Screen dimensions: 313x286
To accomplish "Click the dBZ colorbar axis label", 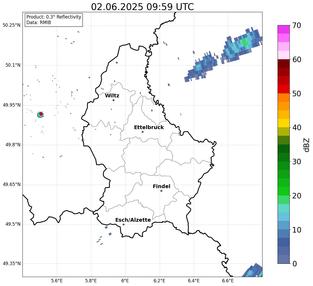I will (306, 145).
